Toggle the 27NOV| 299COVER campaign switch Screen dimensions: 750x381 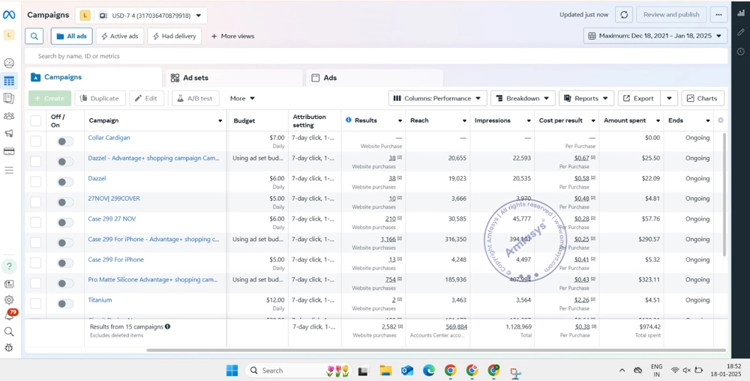[x=65, y=202]
